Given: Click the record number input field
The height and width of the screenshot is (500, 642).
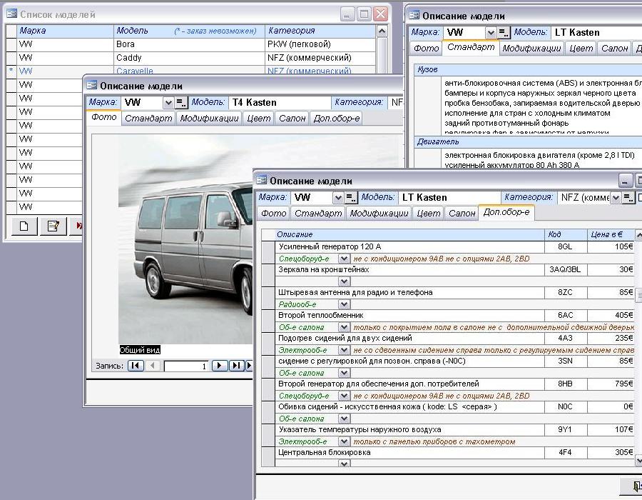Looking at the screenshot, I should click(x=185, y=366).
